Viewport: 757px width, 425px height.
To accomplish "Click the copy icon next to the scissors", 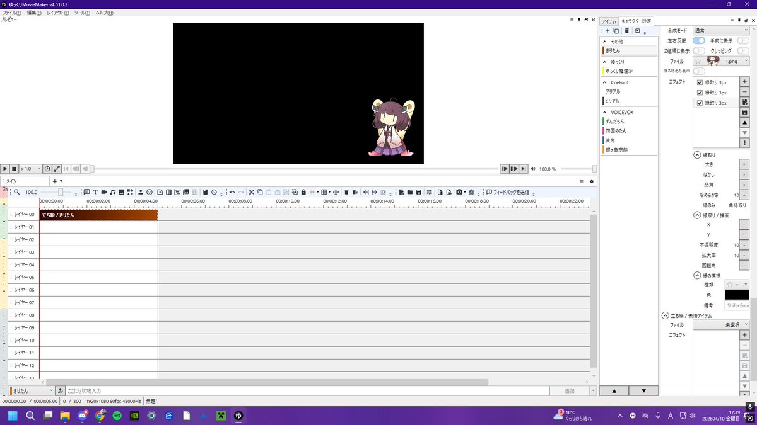I will (x=260, y=192).
